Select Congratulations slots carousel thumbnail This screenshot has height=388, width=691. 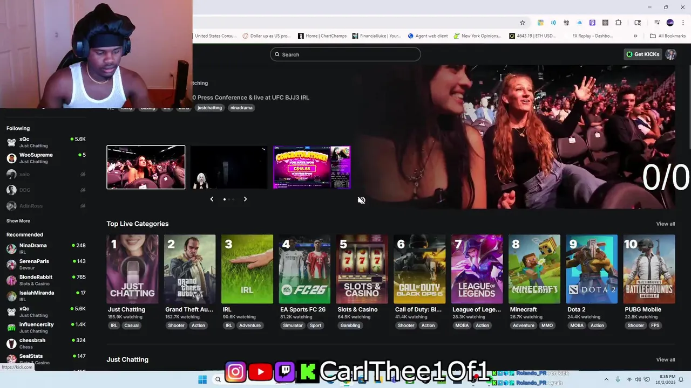click(x=312, y=167)
